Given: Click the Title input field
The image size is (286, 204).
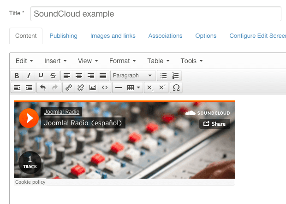Looking at the screenshot, I should point(156,14).
